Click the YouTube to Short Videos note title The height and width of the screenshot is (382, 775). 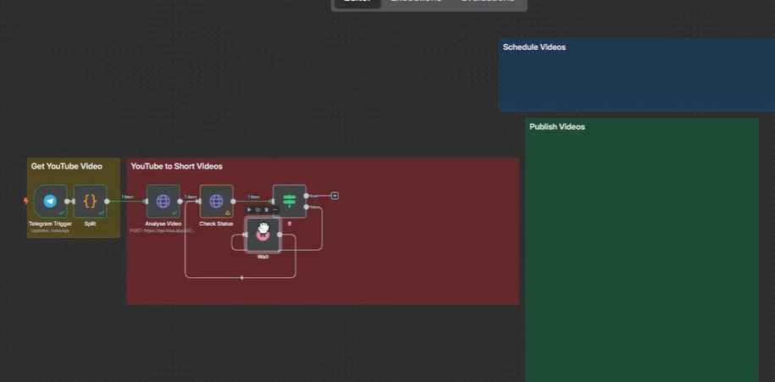click(x=176, y=167)
